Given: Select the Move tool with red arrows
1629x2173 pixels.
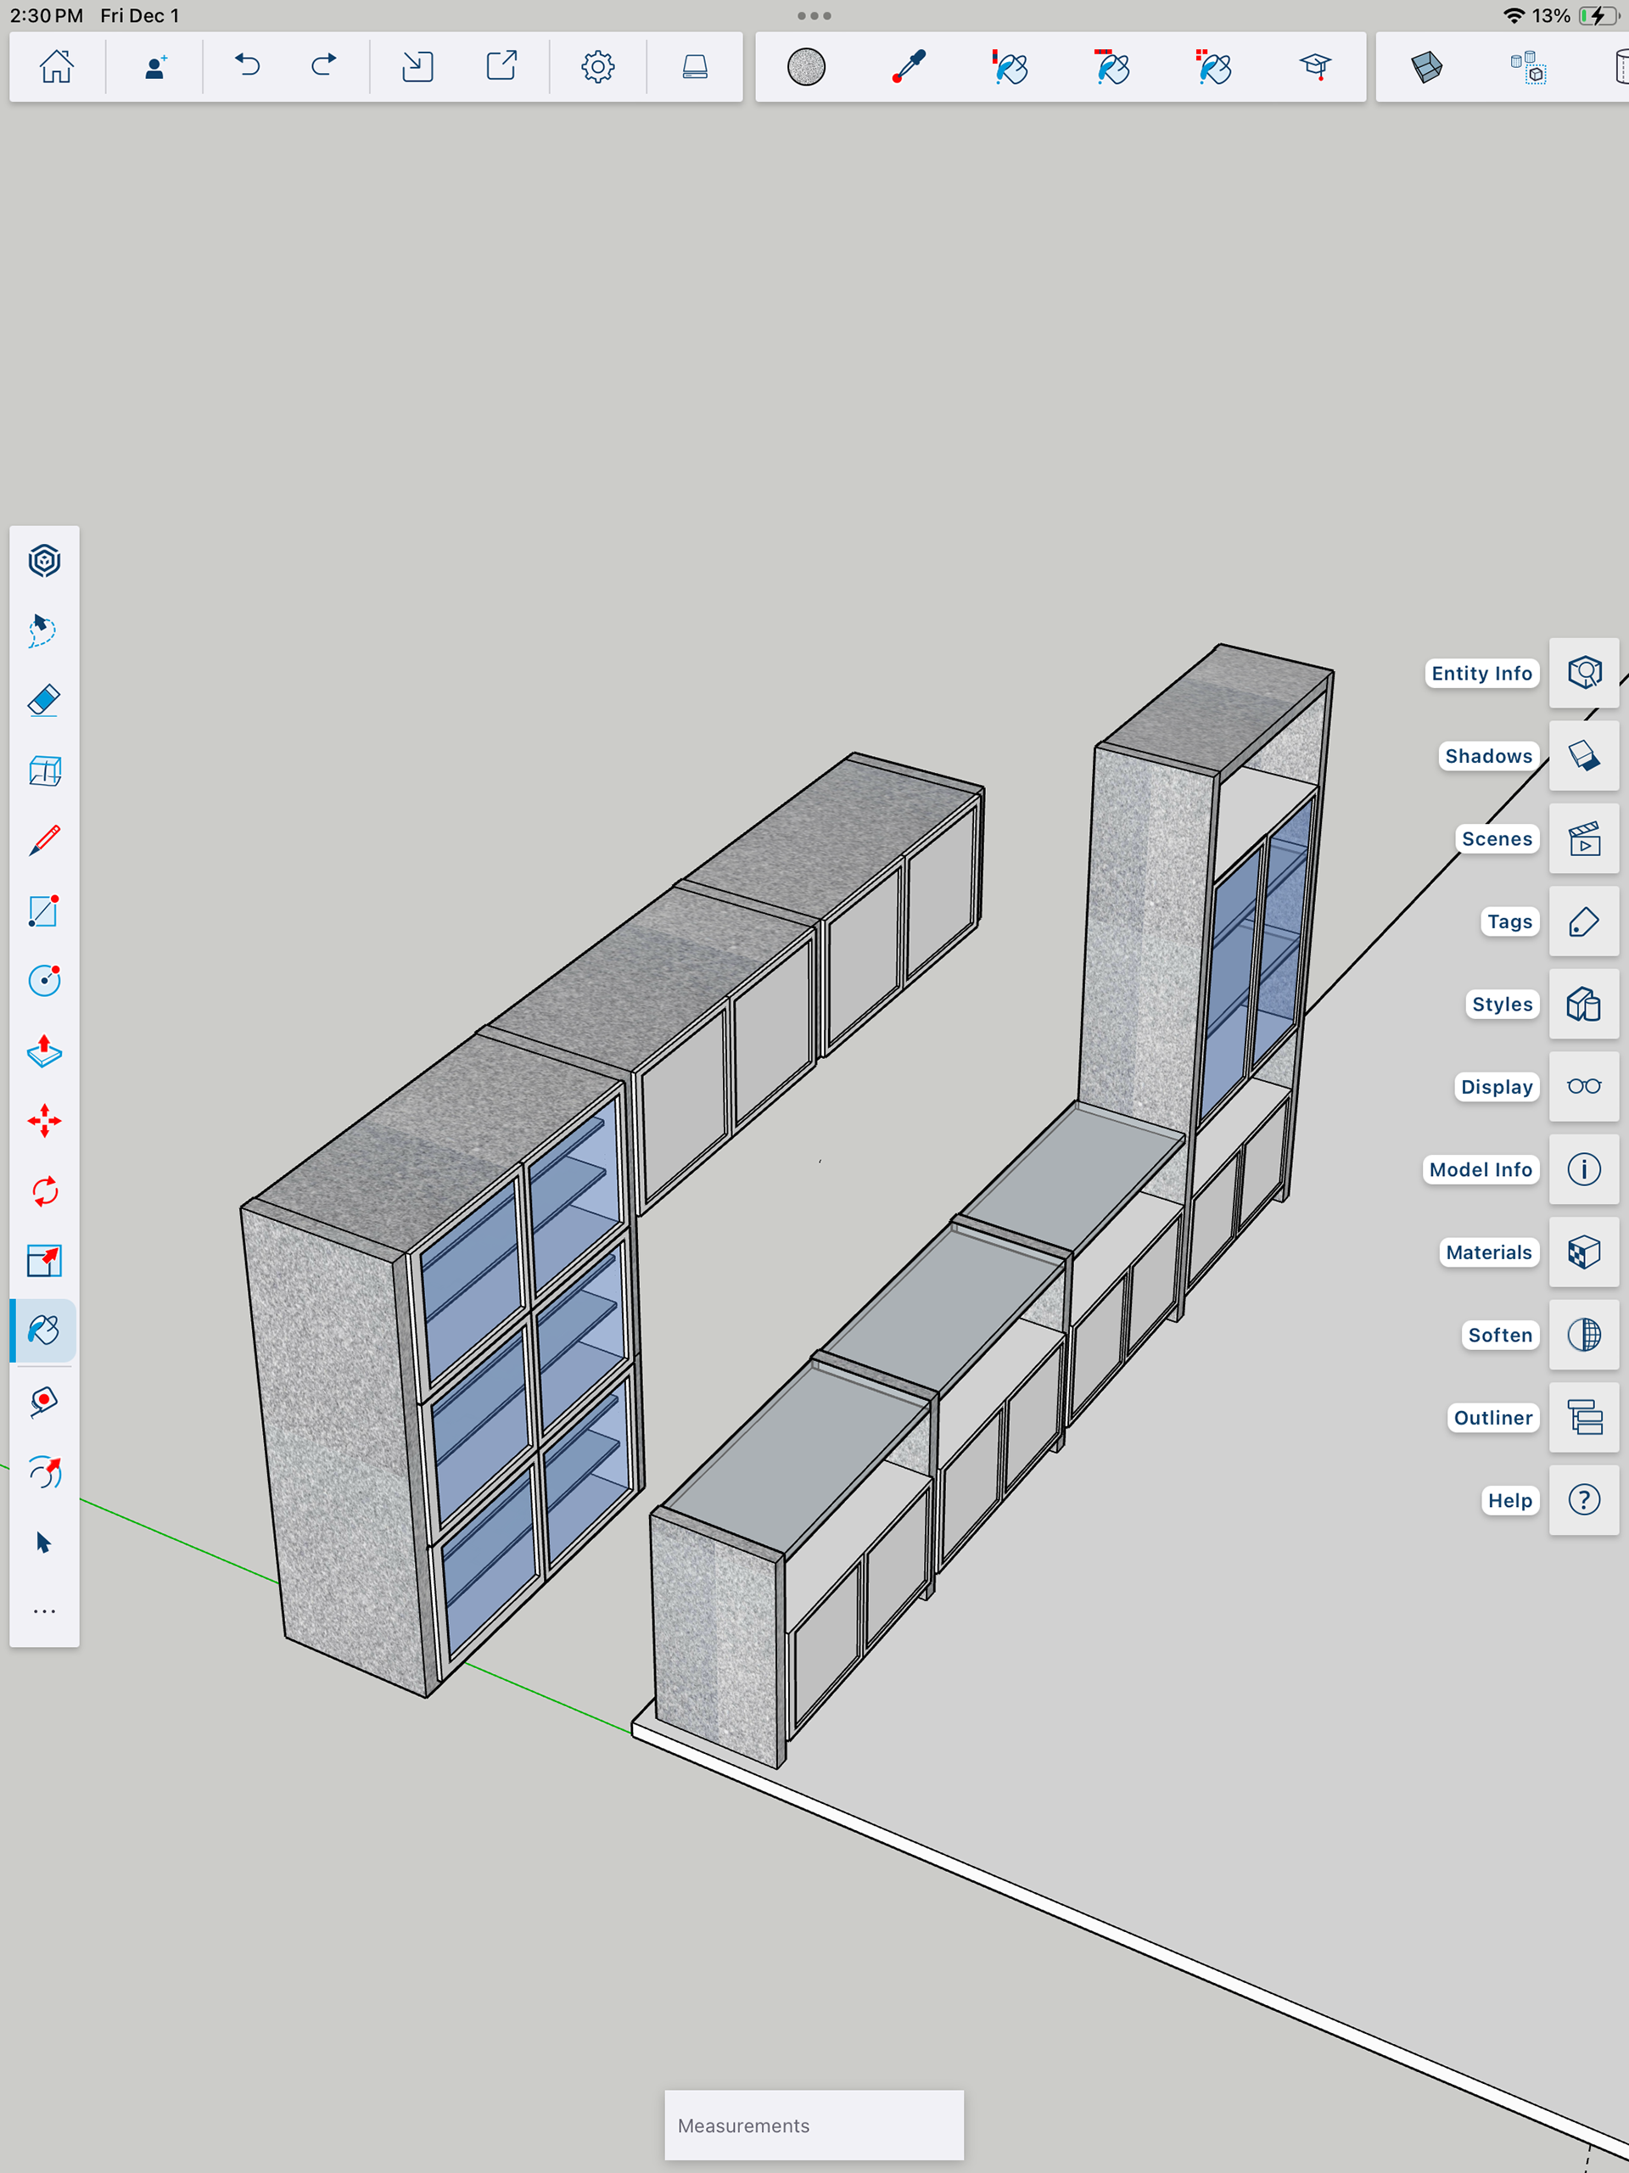Looking at the screenshot, I should [44, 1121].
